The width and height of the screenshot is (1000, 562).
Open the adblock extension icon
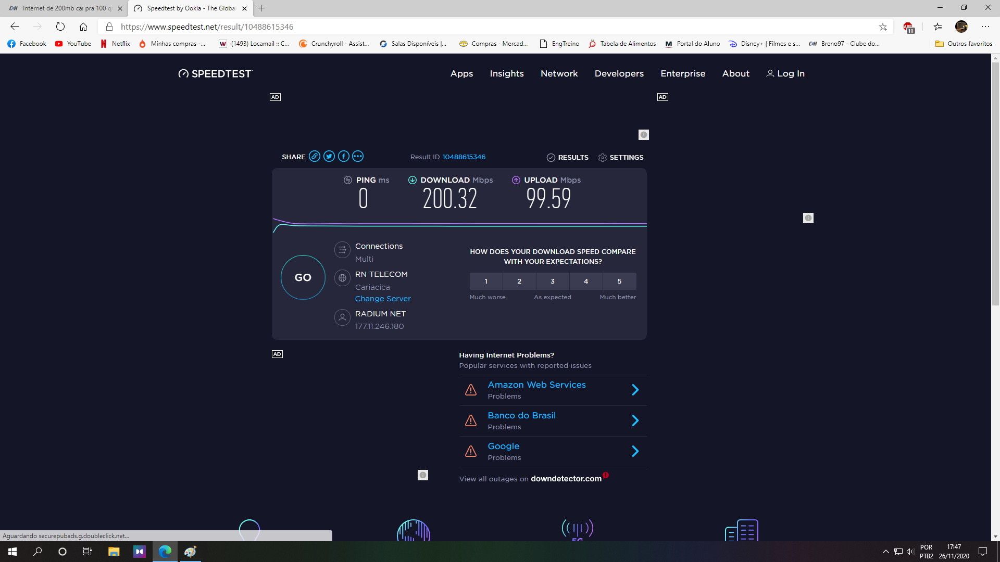coord(909,27)
